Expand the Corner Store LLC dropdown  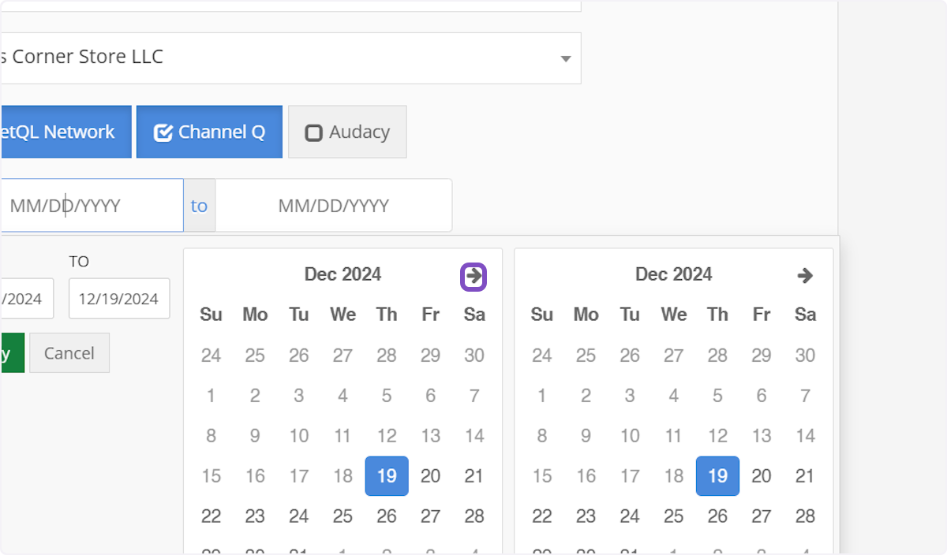click(564, 59)
